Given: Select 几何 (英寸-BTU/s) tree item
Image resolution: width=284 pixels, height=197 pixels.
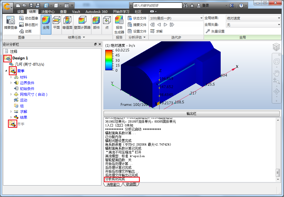Looking at the screenshot, I should click(30, 64).
